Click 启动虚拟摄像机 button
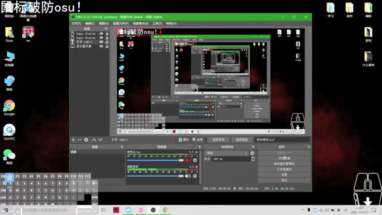Viewport: 382px width, 215px height. point(284,164)
